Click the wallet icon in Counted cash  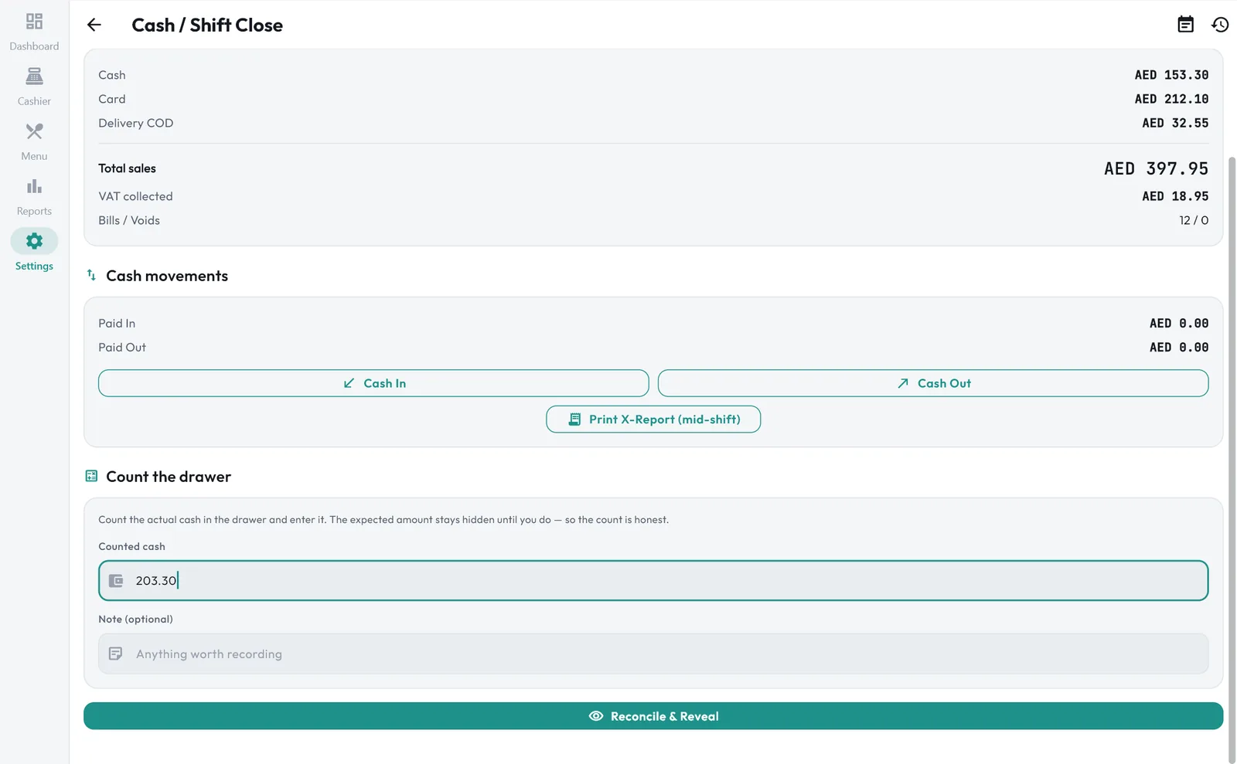tap(116, 580)
